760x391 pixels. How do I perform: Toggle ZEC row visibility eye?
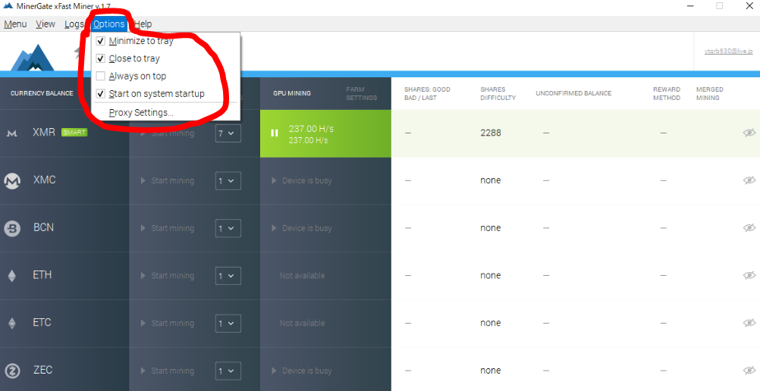[x=749, y=371]
